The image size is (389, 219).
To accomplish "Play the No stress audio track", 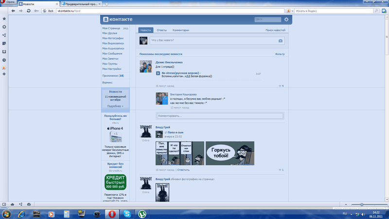I will 158,73.
